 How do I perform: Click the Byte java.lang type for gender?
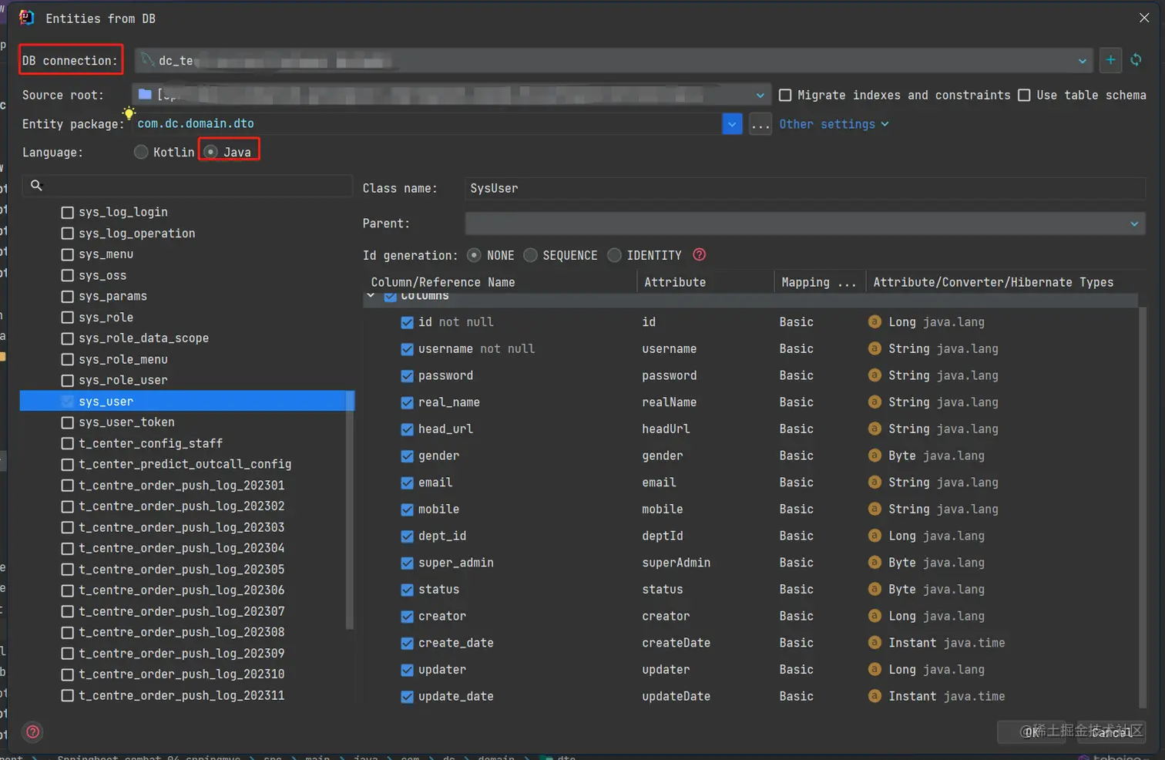pyautogui.click(x=936, y=456)
